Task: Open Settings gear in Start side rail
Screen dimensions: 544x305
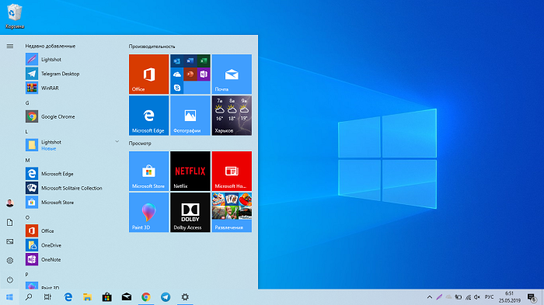Action: click(x=9, y=260)
